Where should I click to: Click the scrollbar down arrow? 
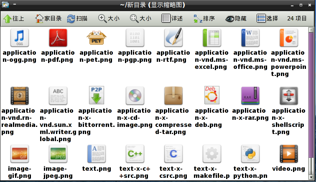coord(311,177)
